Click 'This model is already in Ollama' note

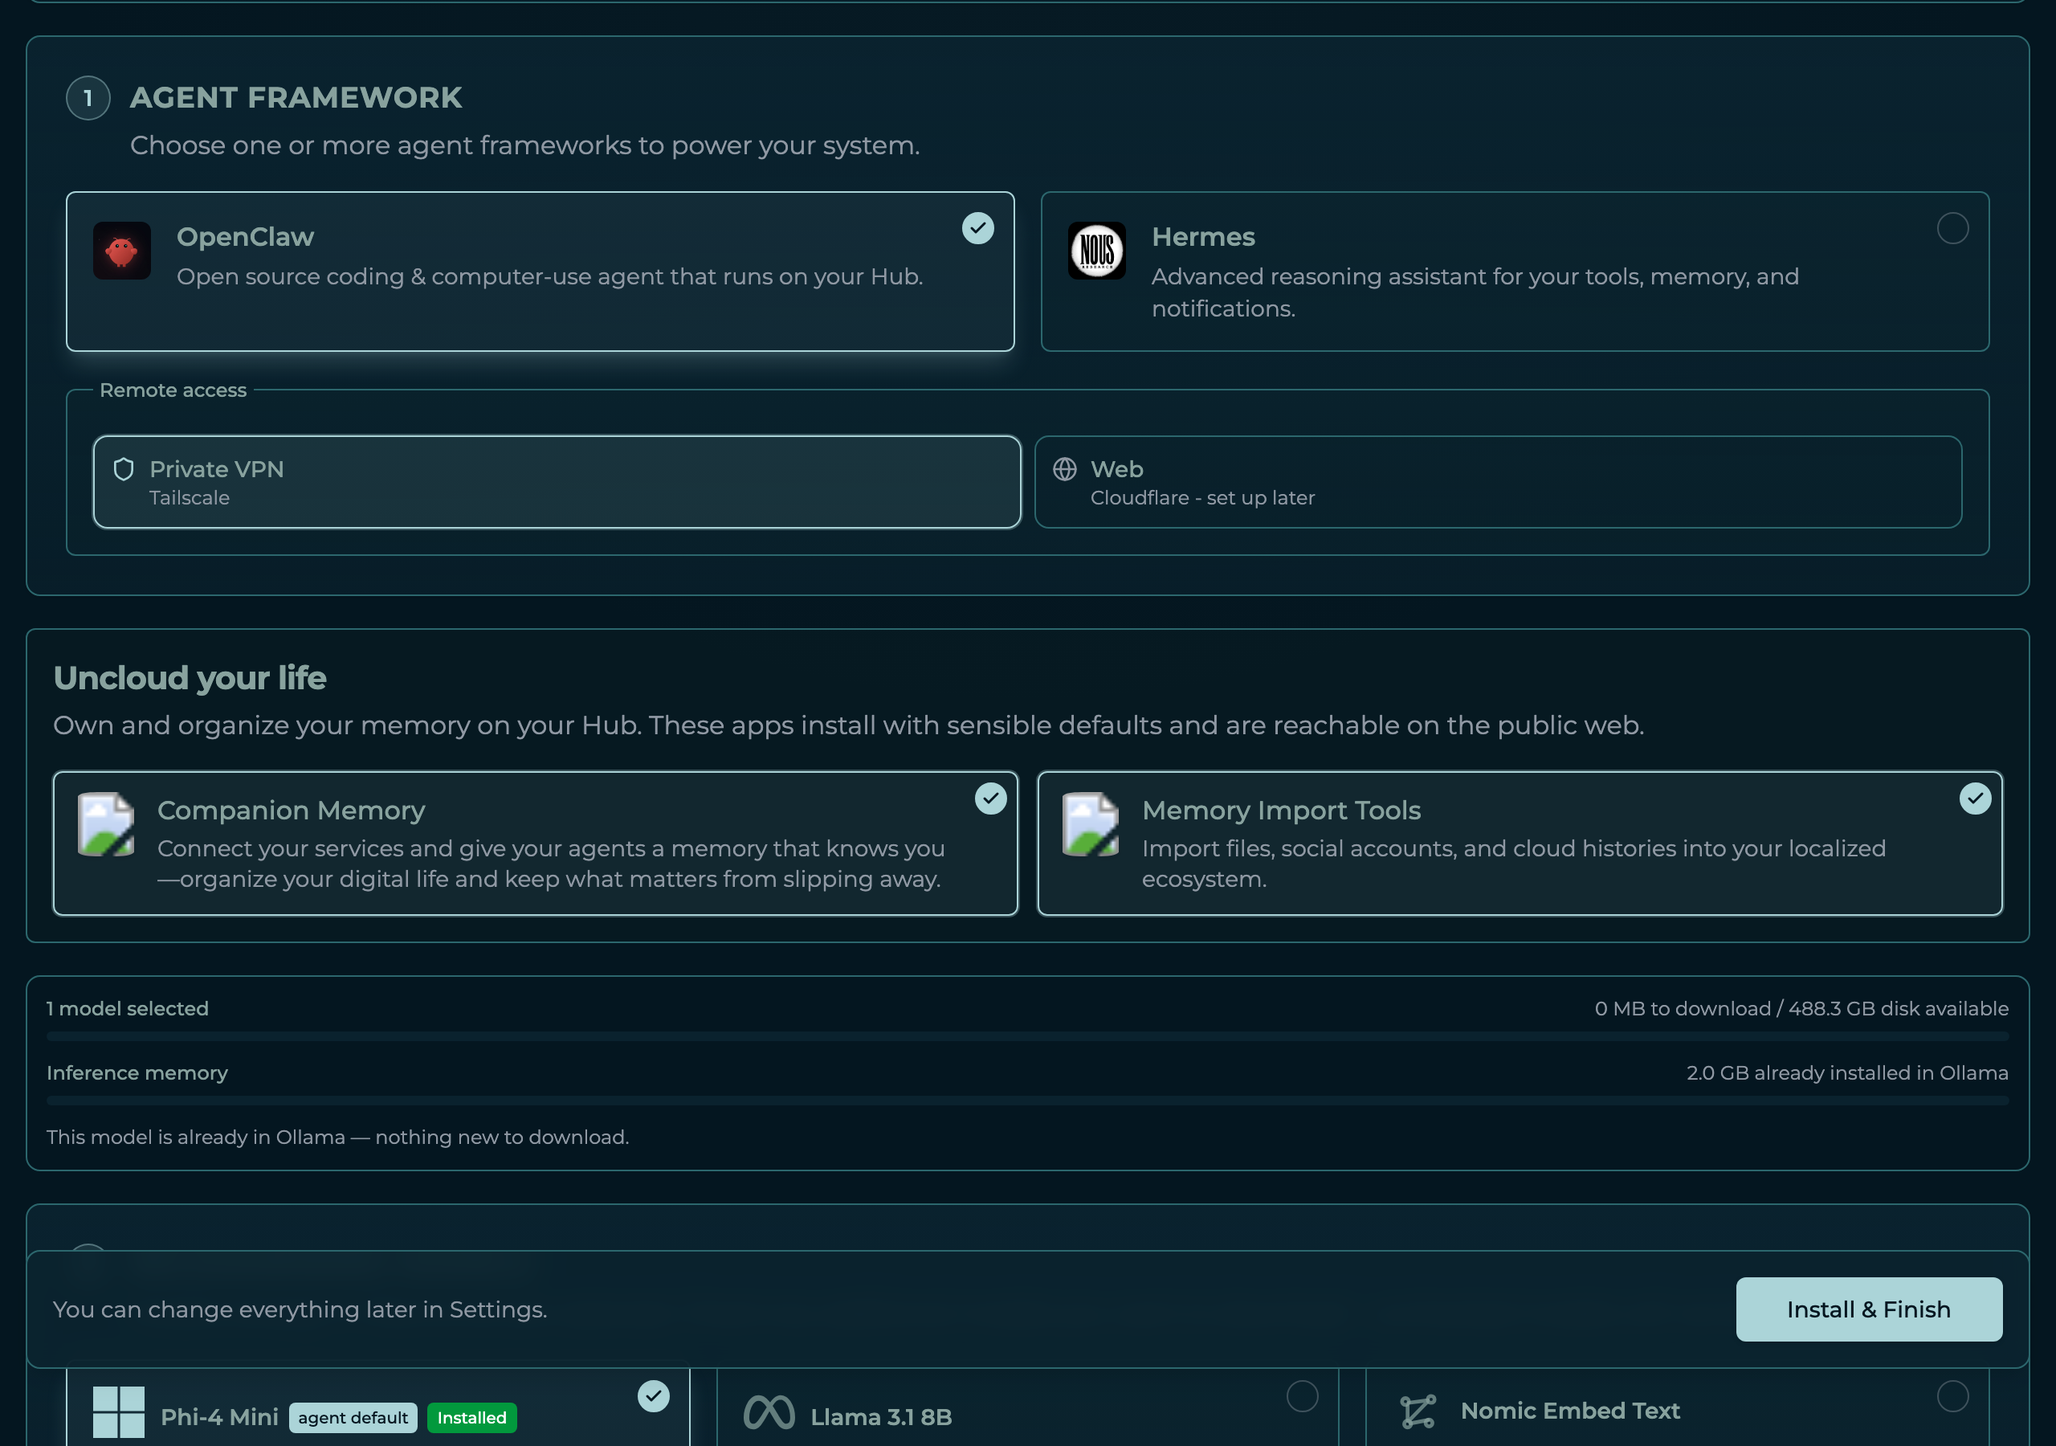tap(337, 1137)
